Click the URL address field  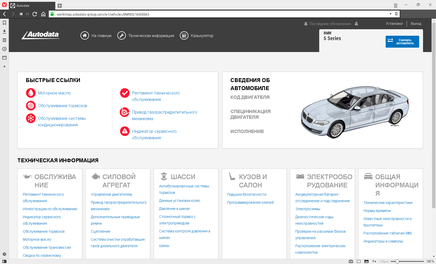[x=222, y=14]
